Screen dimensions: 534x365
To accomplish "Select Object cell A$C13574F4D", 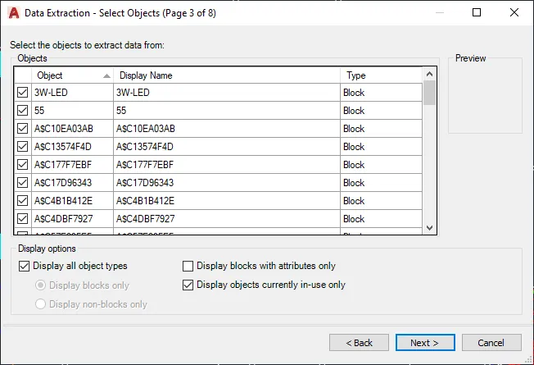I will (73, 147).
